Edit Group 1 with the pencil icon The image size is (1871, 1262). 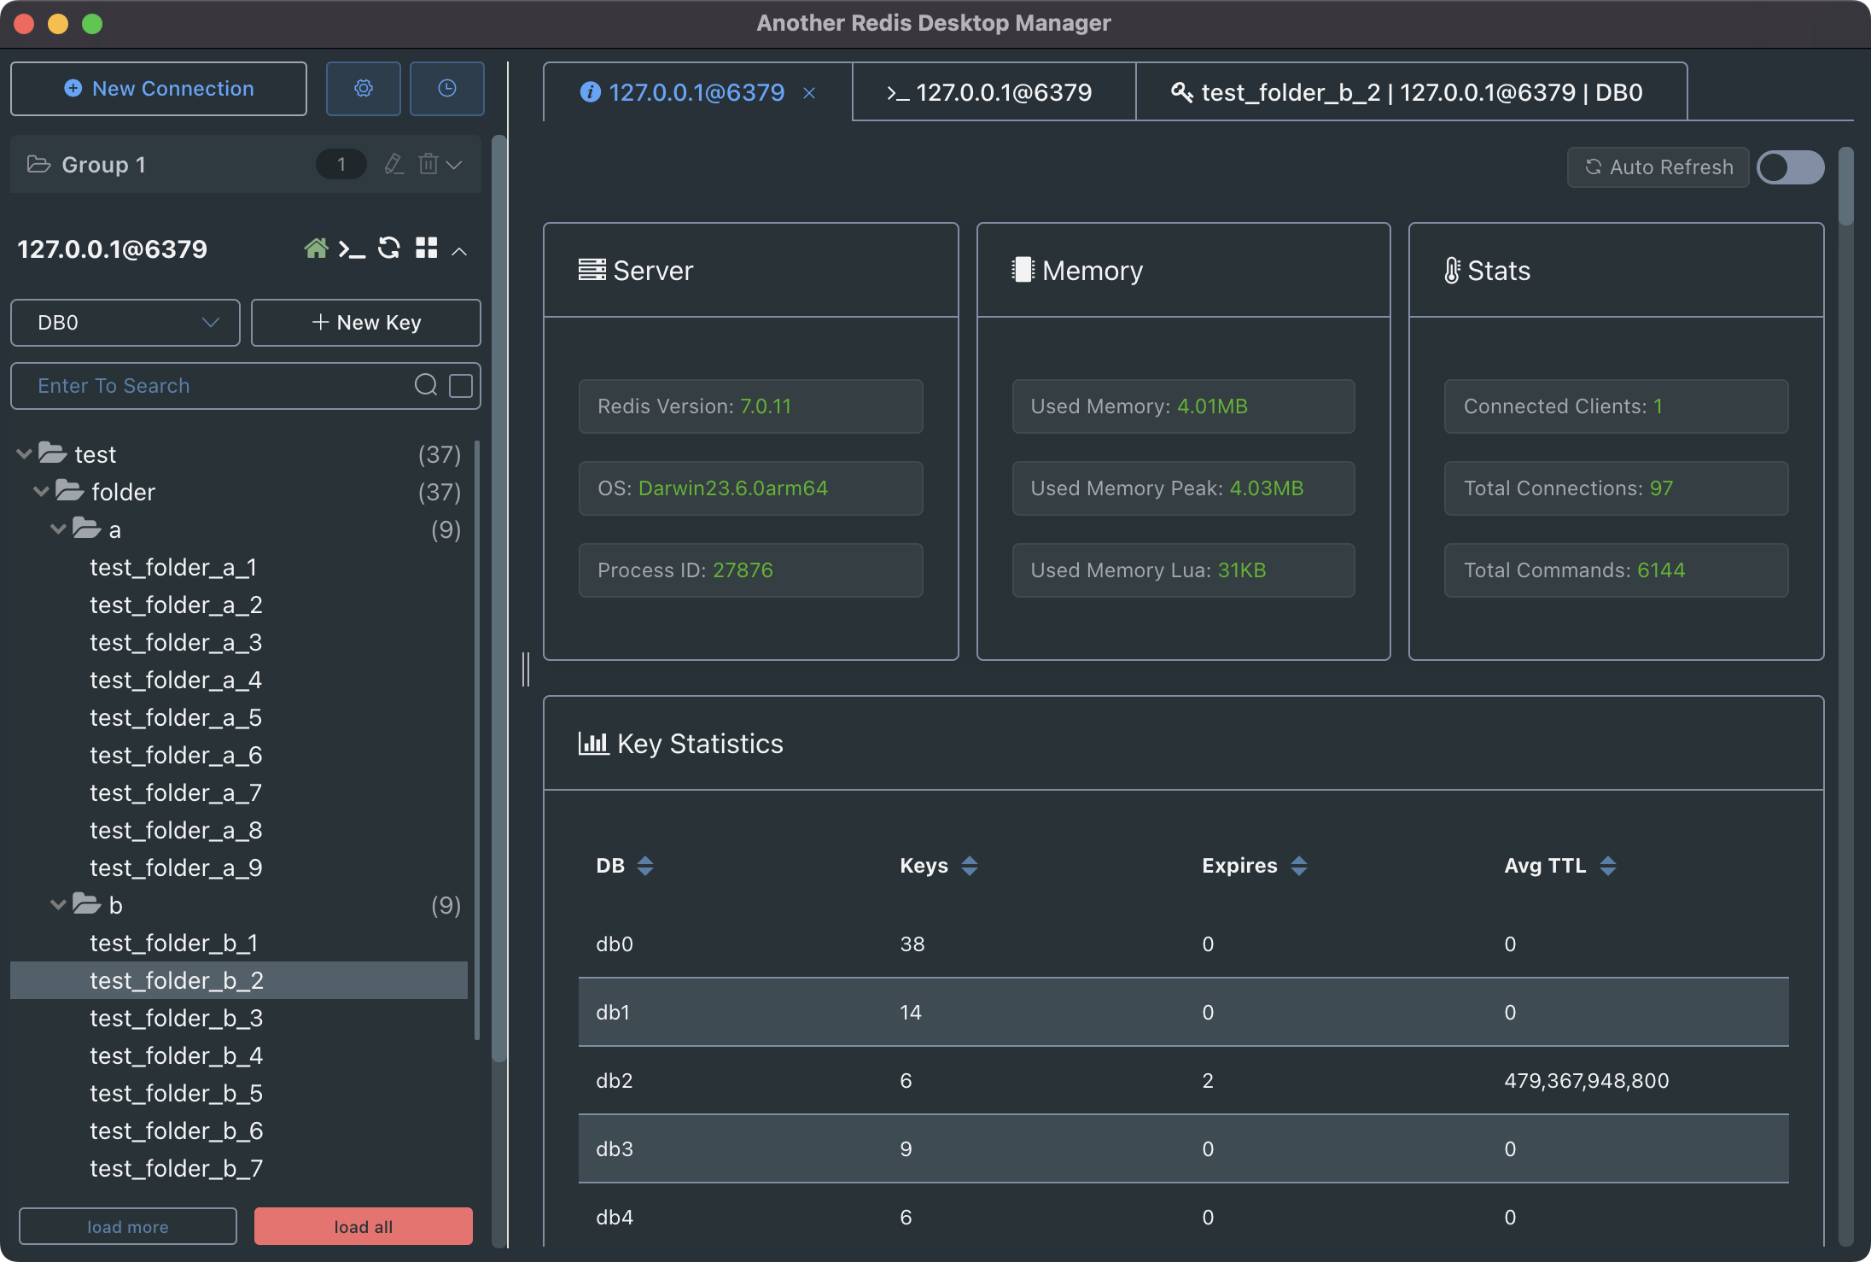393,164
